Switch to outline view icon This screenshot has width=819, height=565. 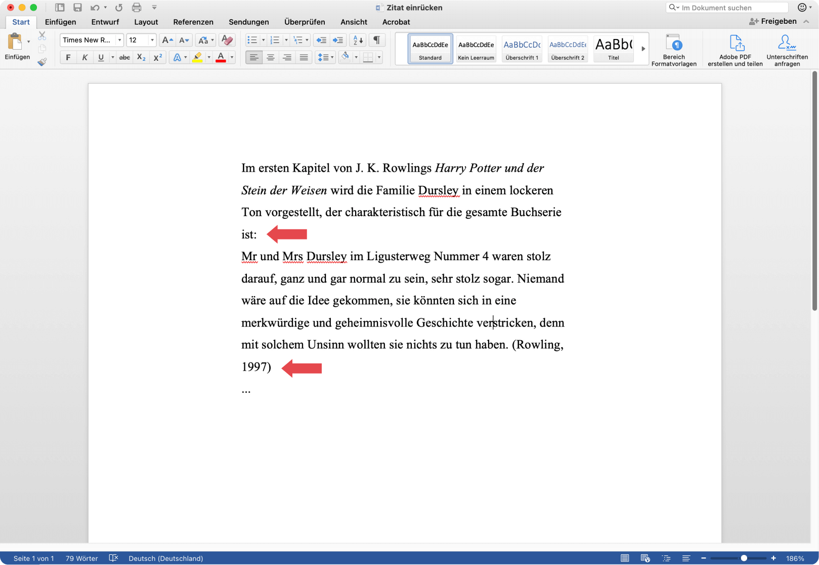666,558
